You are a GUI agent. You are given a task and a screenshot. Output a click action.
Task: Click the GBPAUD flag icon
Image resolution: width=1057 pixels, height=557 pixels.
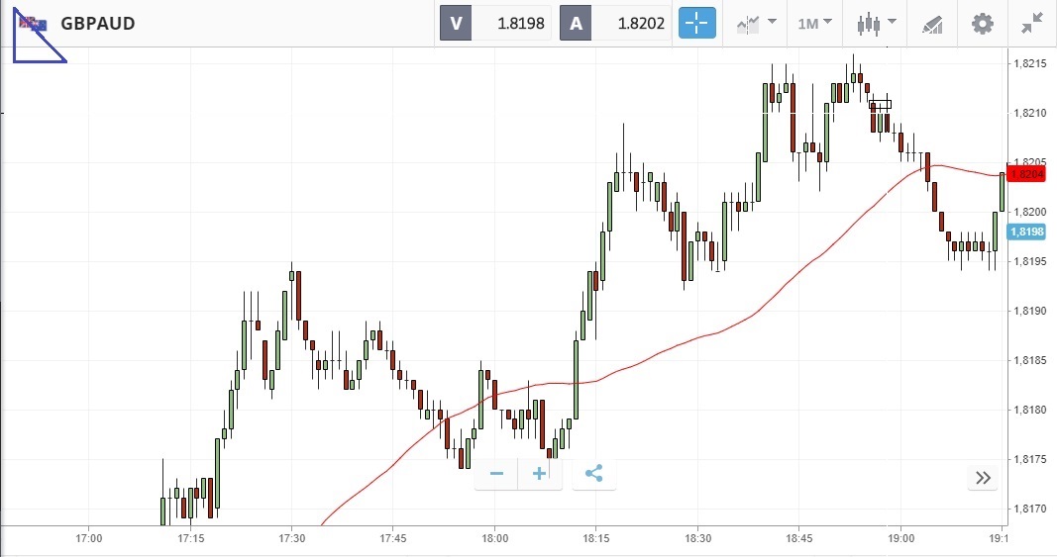(34, 23)
